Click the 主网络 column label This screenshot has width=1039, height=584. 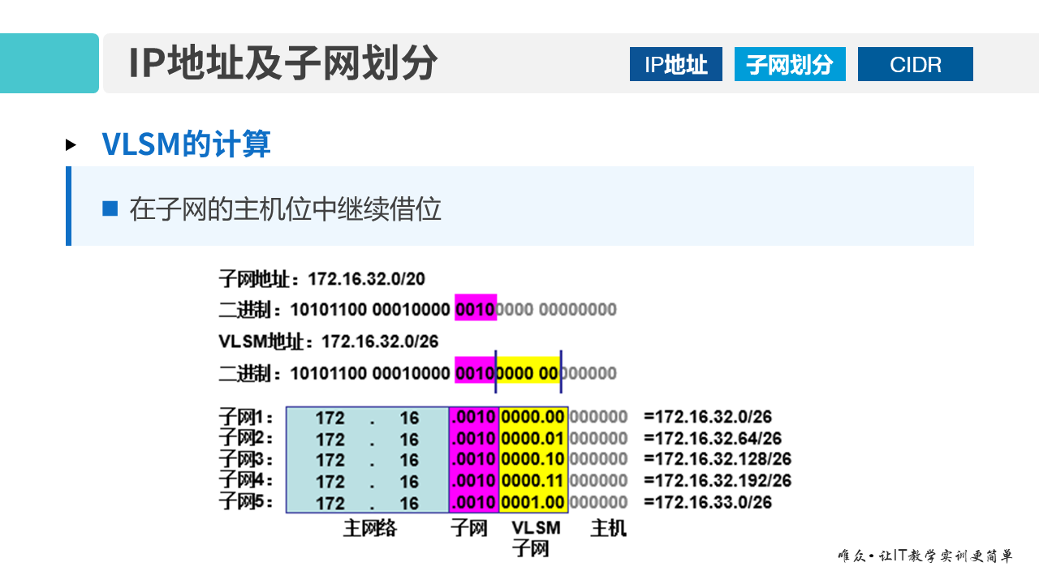click(x=370, y=529)
